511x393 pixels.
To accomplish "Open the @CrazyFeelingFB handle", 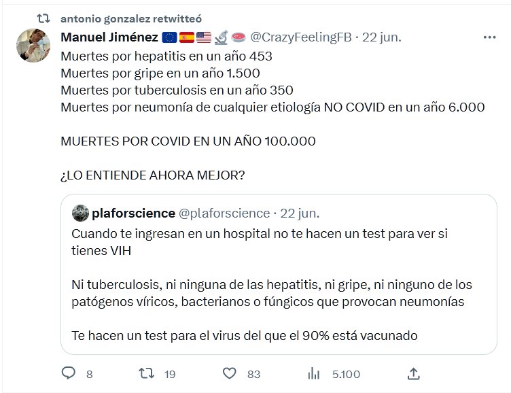I will [x=300, y=37].
